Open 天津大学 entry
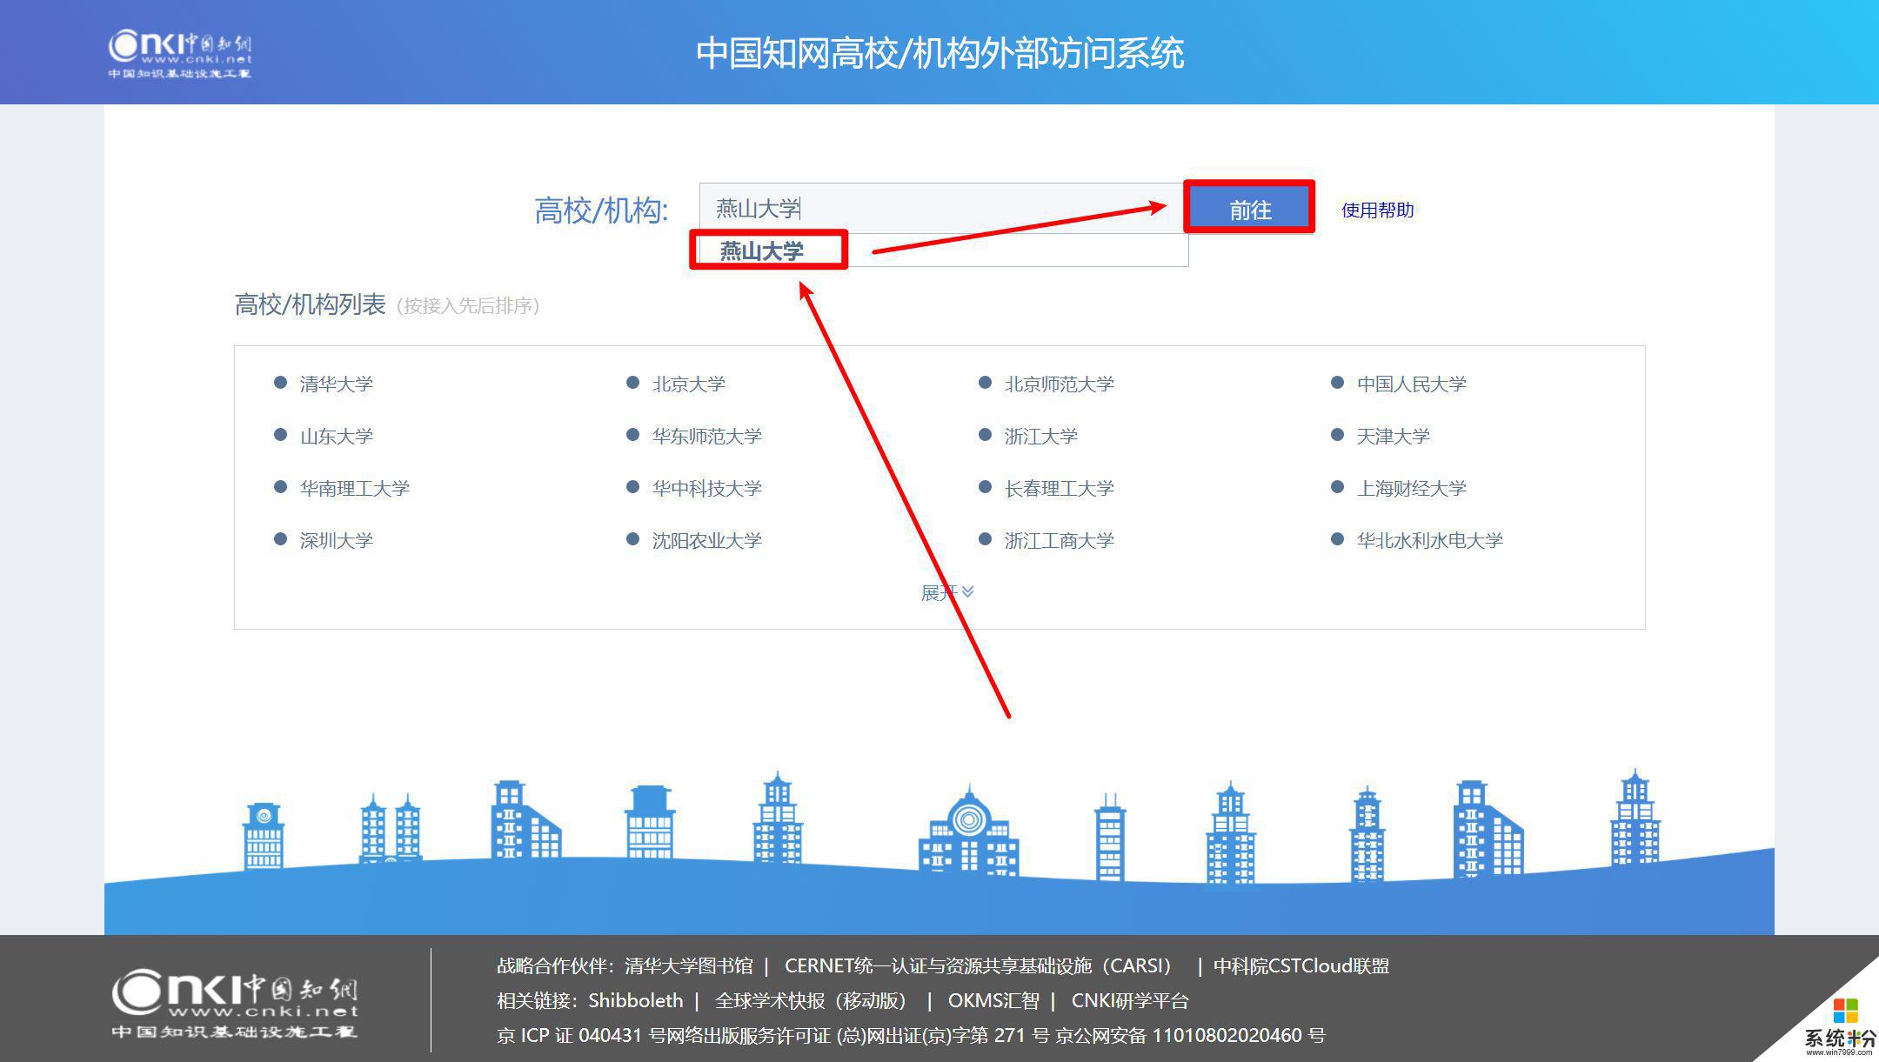The image size is (1879, 1062). coord(1393,436)
